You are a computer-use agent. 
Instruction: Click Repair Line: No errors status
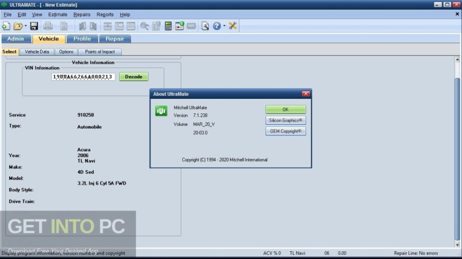[416, 253]
